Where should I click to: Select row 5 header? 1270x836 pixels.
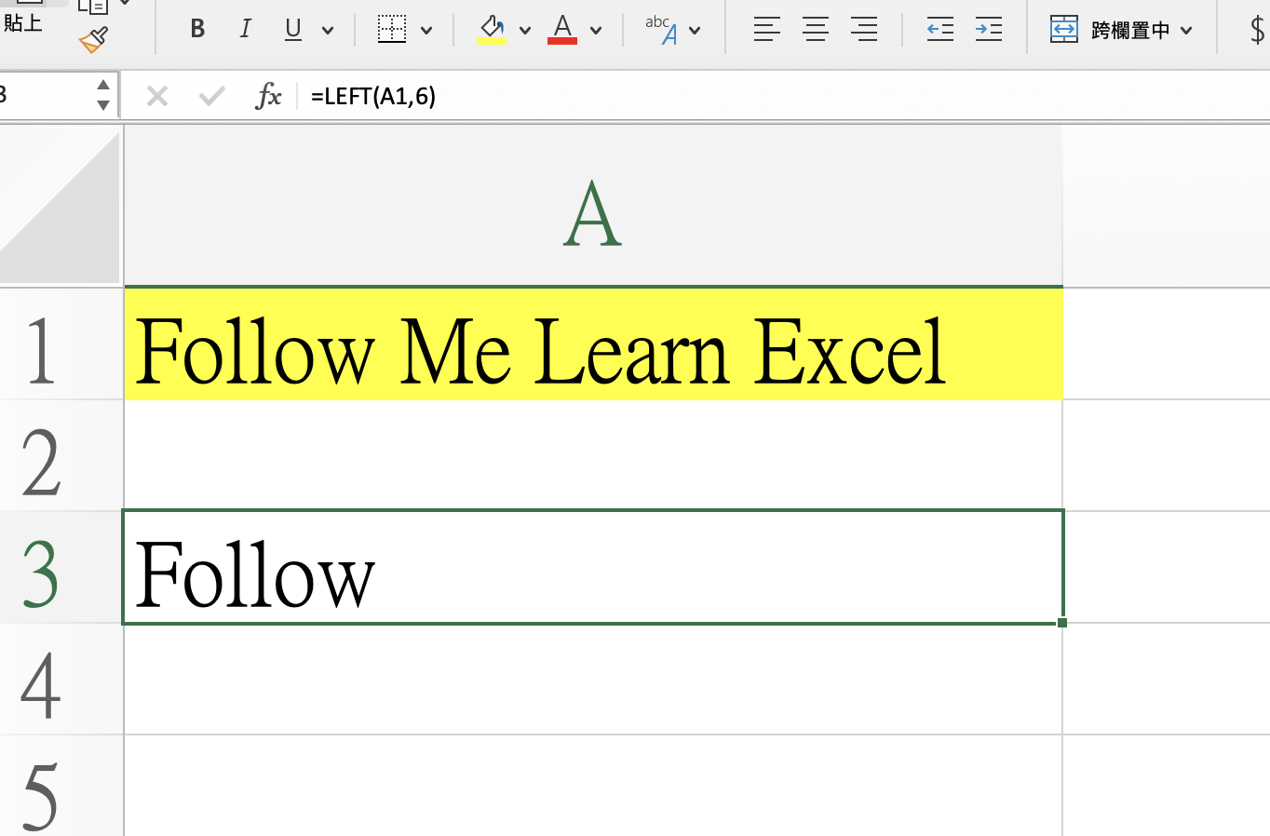click(61, 786)
